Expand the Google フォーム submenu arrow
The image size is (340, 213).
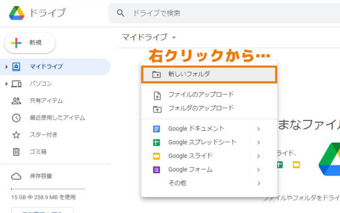tap(258, 170)
